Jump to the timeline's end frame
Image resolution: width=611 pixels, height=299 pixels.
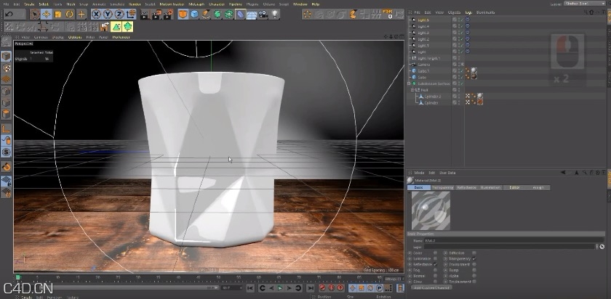click(x=310, y=288)
